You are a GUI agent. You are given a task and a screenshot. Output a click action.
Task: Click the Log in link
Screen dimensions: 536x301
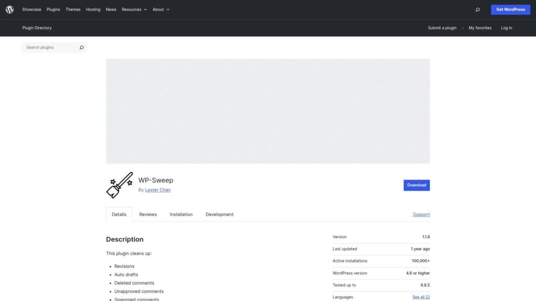click(506, 28)
